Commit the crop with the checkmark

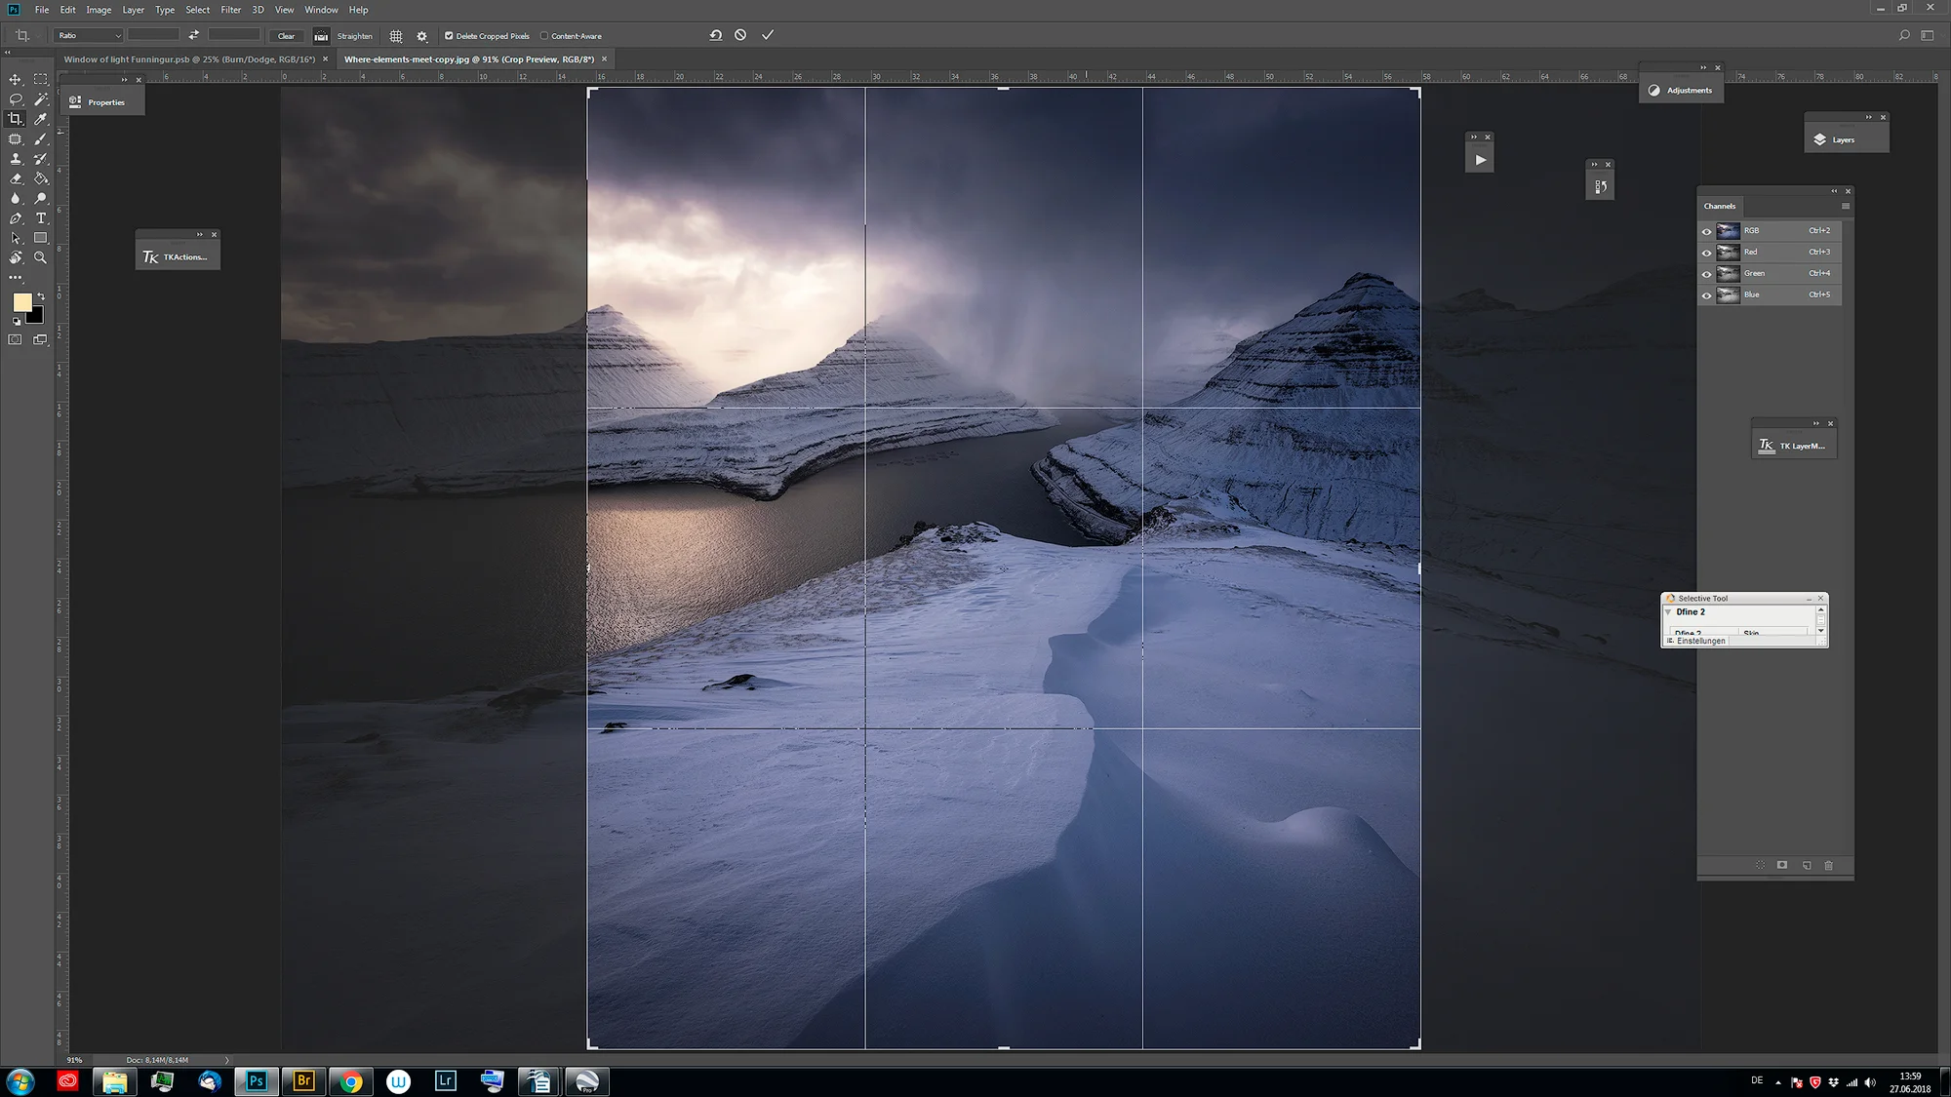pos(768,35)
